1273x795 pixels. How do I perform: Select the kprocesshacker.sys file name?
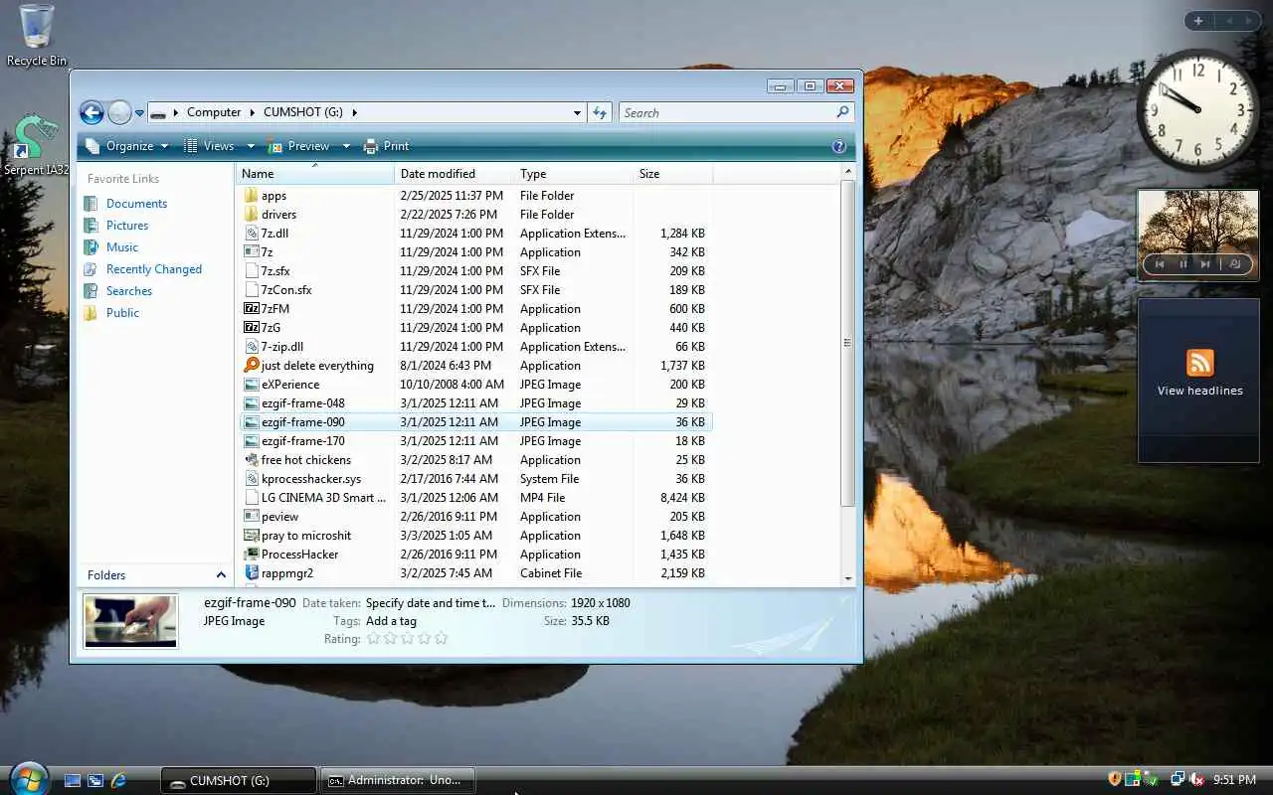[310, 479]
